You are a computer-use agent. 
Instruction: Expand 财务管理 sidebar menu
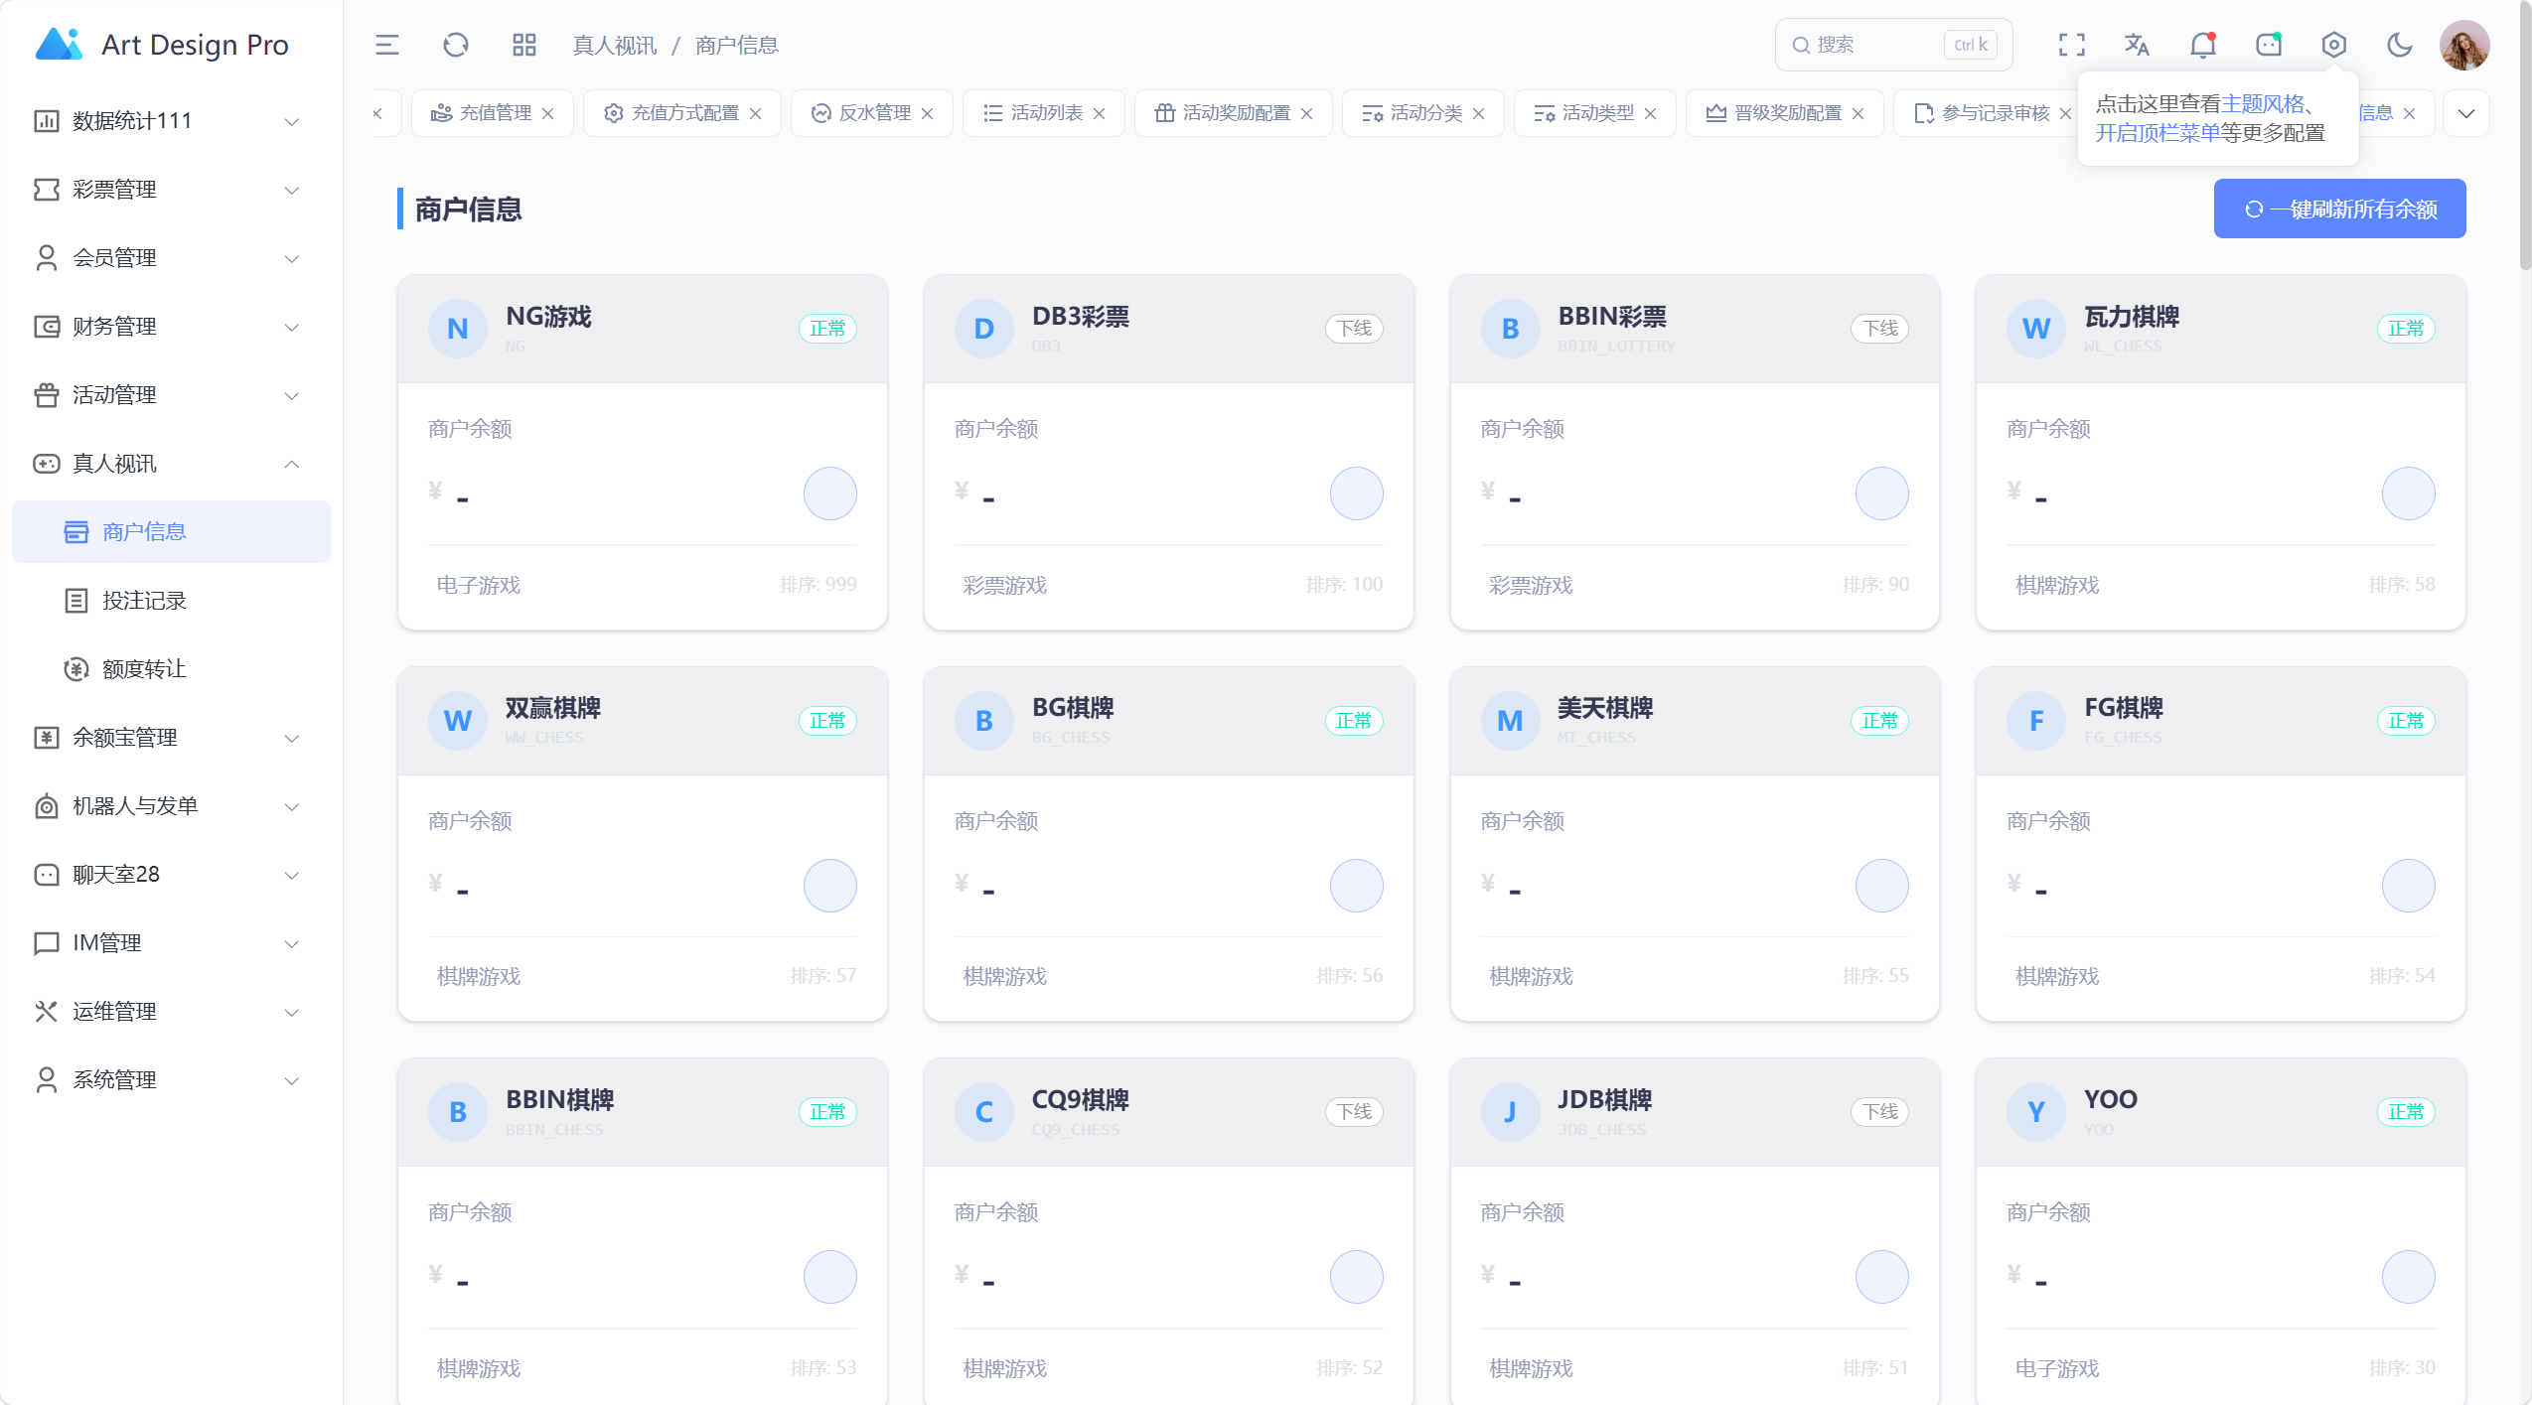(171, 327)
